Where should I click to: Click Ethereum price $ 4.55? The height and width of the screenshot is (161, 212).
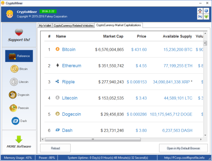tap(141, 66)
